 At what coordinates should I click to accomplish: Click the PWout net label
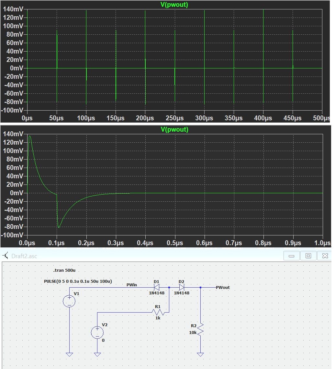coord(223,287)
